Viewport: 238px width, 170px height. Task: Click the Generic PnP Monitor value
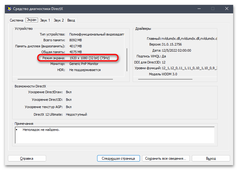tap(84, 64)
